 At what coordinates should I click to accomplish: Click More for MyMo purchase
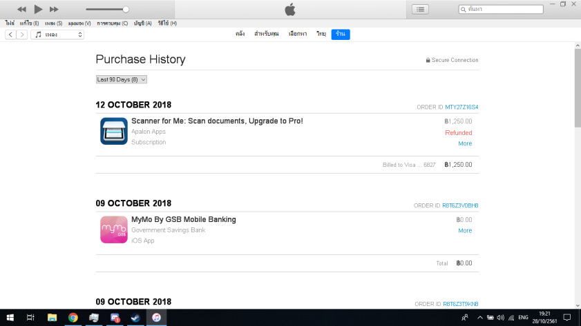tap(465, 231)
